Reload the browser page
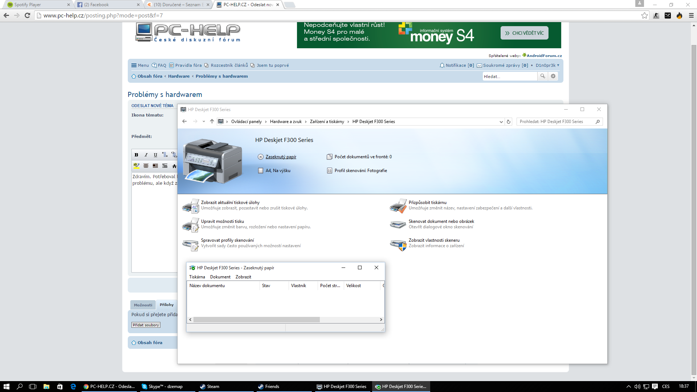The image size is (697, 392). [27, 15]
